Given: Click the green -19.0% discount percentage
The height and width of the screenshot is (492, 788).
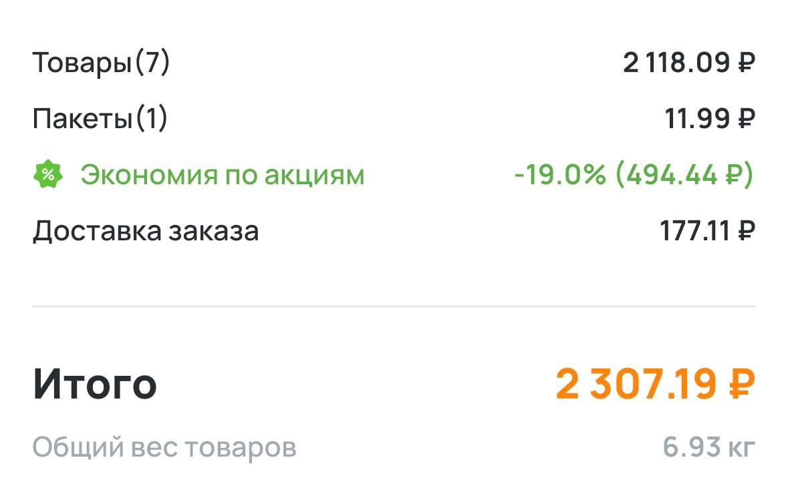Looking at the screenshot, I should tap(560, 175).
